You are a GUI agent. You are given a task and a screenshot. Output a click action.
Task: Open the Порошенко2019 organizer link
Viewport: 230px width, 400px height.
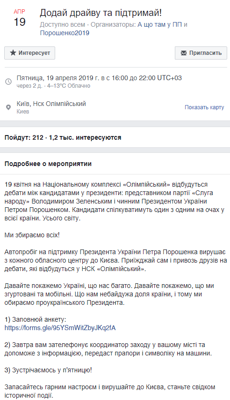(x=65, y=33)
